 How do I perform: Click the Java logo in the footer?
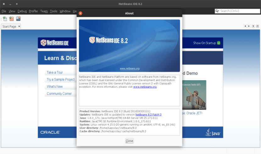(213, 132)
